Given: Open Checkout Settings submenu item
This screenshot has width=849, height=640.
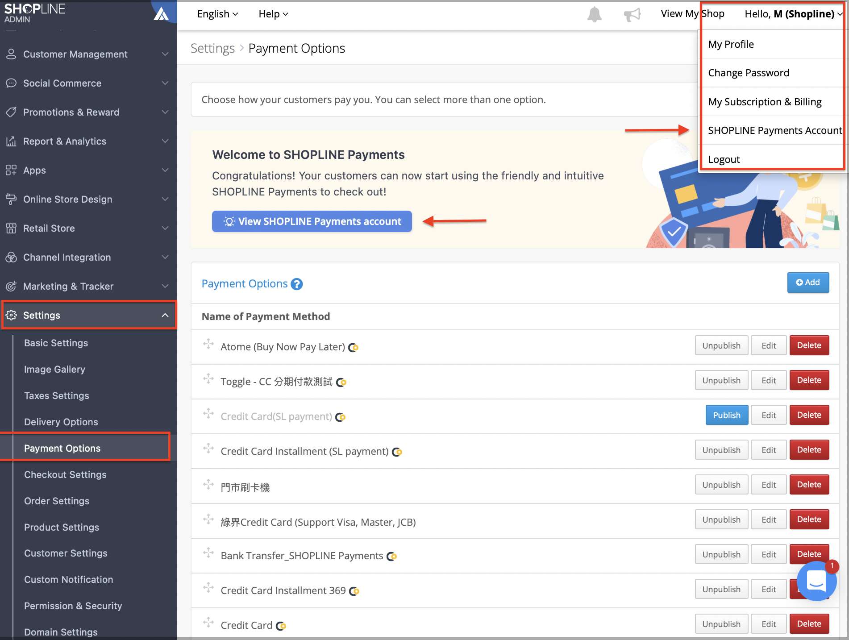Looking at the screenshot, I should tap(65, 474).
